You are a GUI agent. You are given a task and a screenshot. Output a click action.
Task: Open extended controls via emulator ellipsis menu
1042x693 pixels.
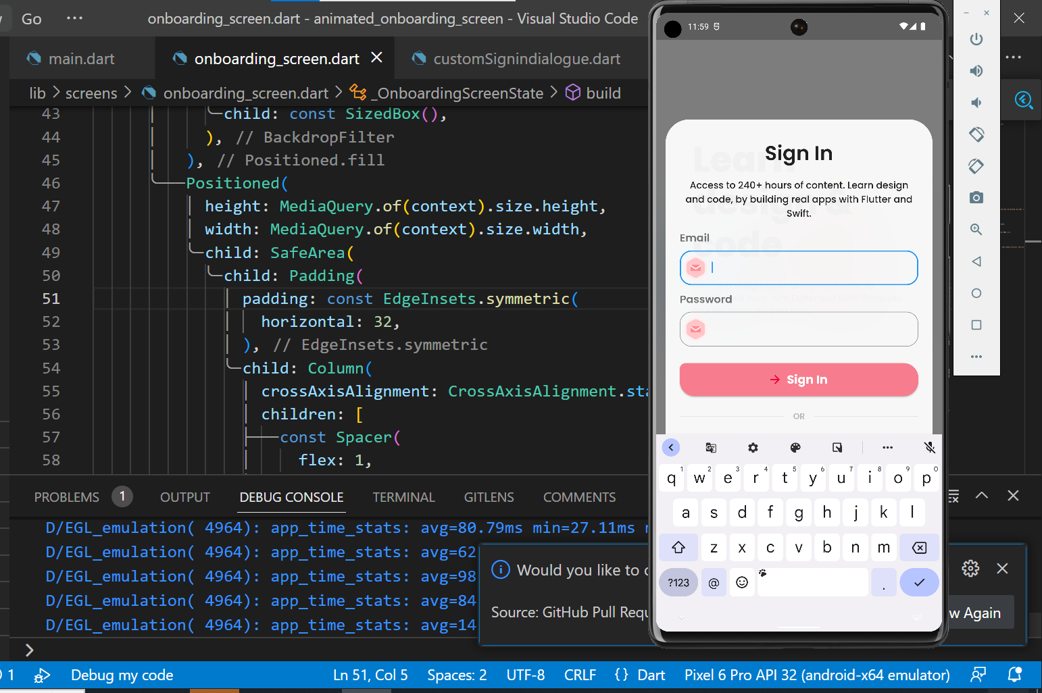976,357
